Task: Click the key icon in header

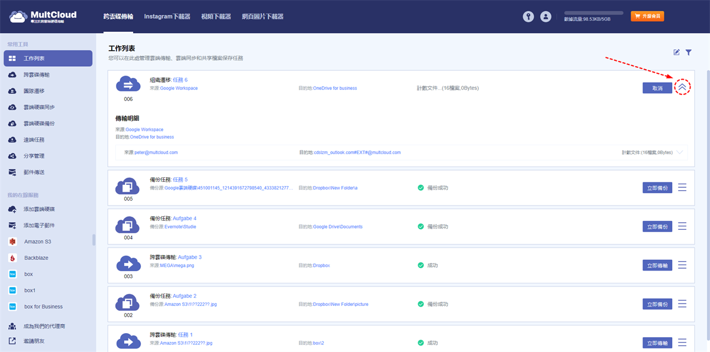Action: click(x=528, y=17)
